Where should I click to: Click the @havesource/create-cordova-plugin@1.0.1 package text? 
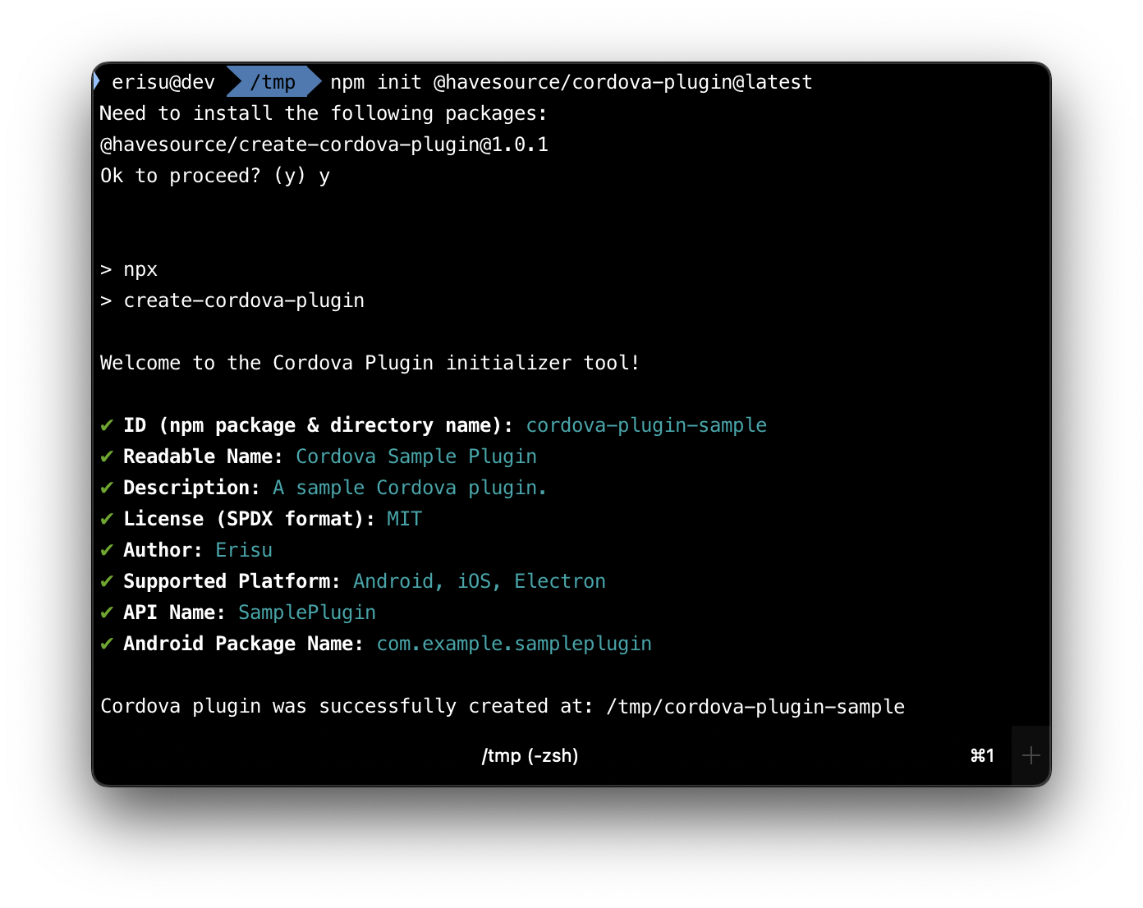click(x=324, y=144)
